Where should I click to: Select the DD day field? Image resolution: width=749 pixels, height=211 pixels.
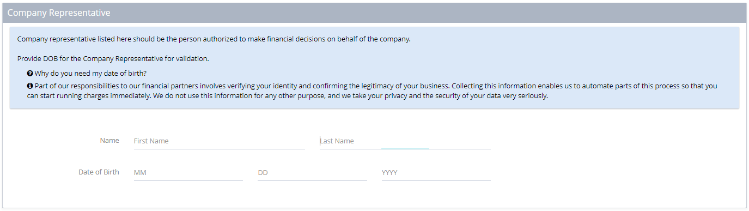[x=312, y=172]
